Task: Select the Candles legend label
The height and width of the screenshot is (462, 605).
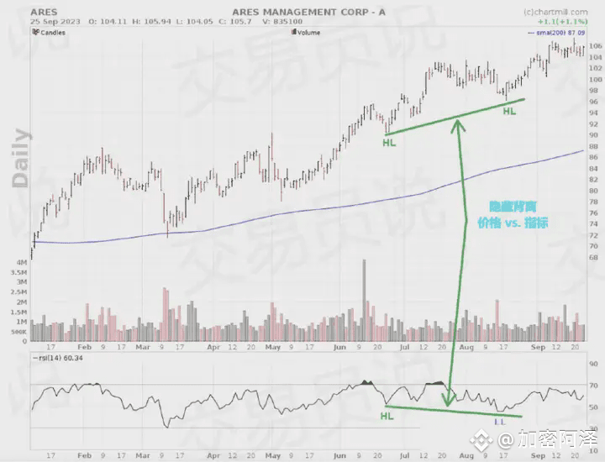Action: coord(53,33)
